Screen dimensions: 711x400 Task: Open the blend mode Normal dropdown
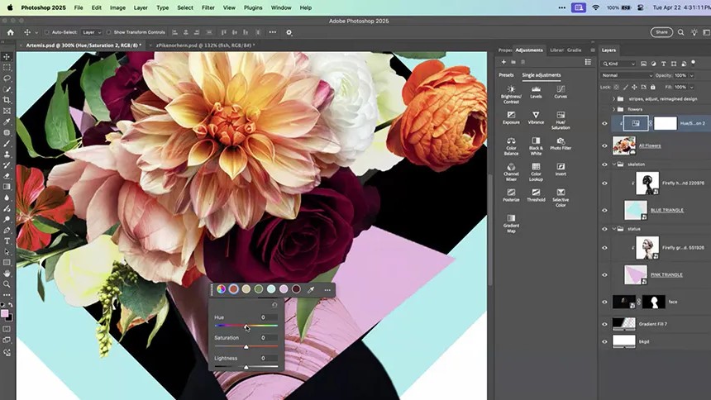627,75
